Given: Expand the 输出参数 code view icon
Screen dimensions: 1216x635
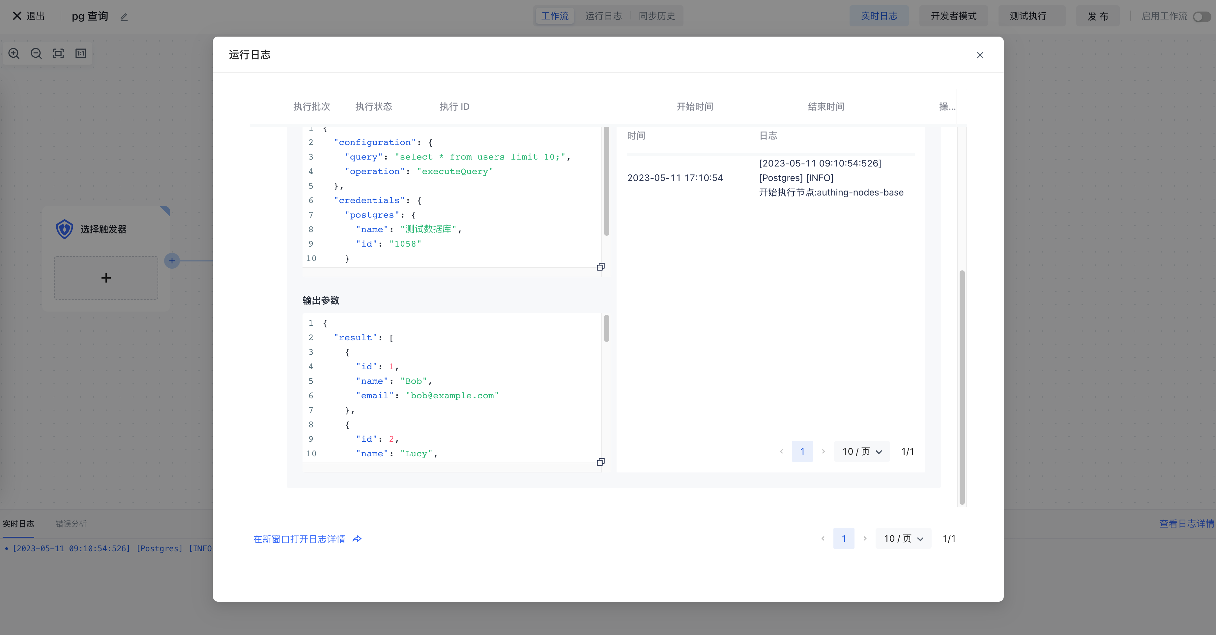Looking at the screenshot, I should click(x=600, y=462).
